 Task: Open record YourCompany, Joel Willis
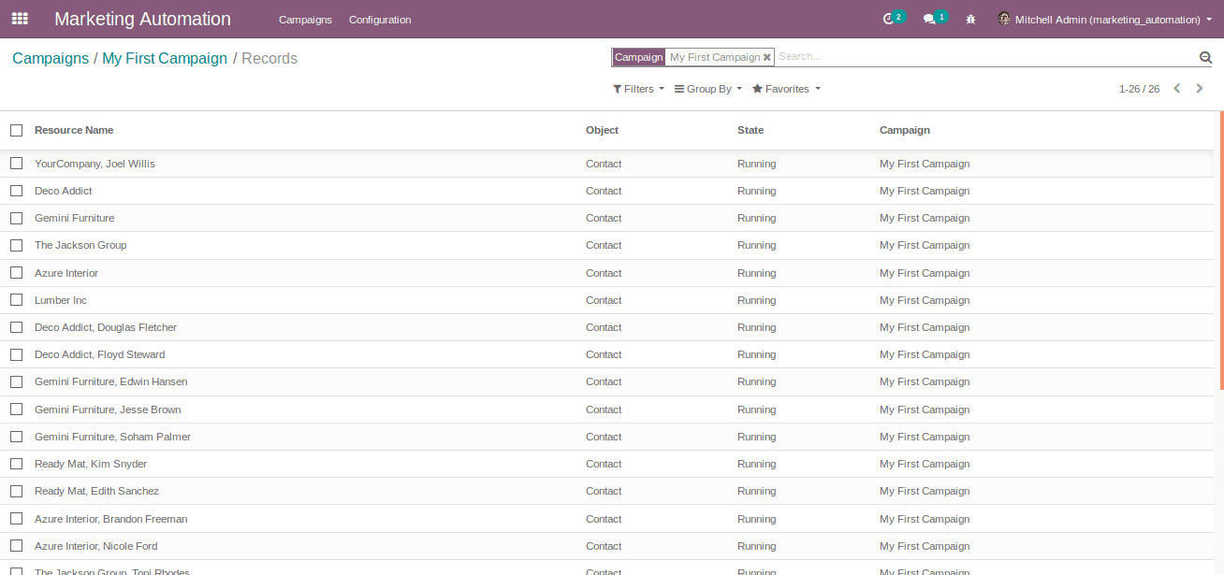95,164
